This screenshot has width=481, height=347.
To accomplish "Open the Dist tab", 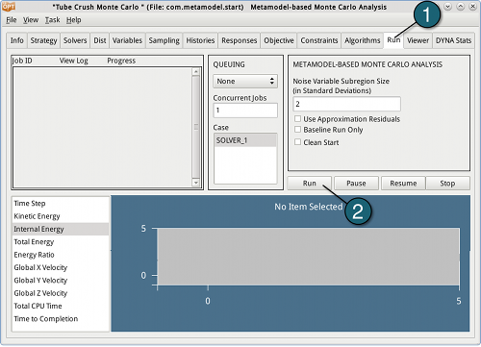I will point(100,40).
